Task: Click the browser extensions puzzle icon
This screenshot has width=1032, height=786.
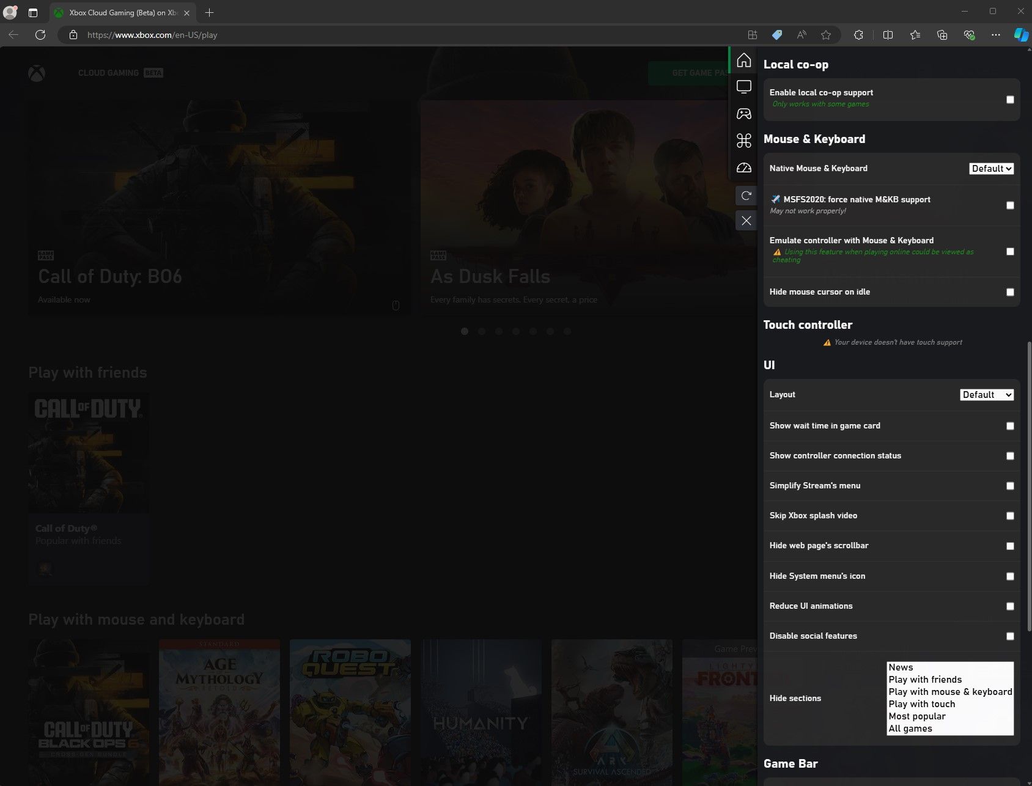Action: point(858,35)
